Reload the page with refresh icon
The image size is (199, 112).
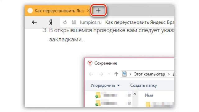(x=65, y=22)
